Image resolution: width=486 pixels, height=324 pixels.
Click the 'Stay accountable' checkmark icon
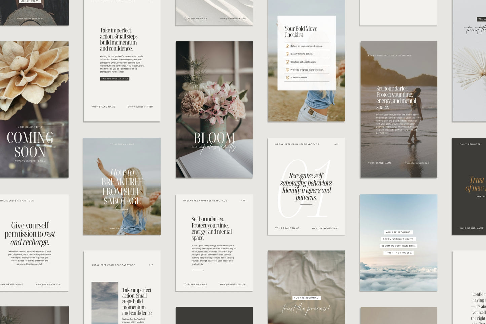287,77
